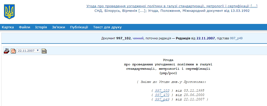Open the 997_p49 link dated 22.11.2007 in text
This screenshot has width=267, height=106.
pos(162,99)
